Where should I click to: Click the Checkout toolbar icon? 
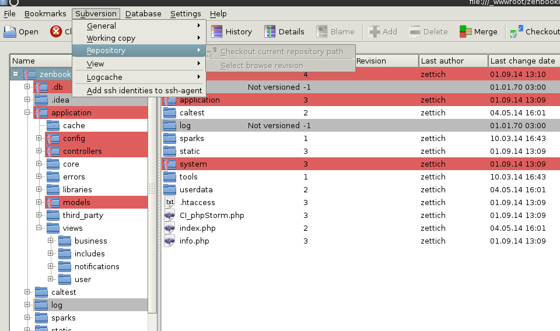[516, 31]
